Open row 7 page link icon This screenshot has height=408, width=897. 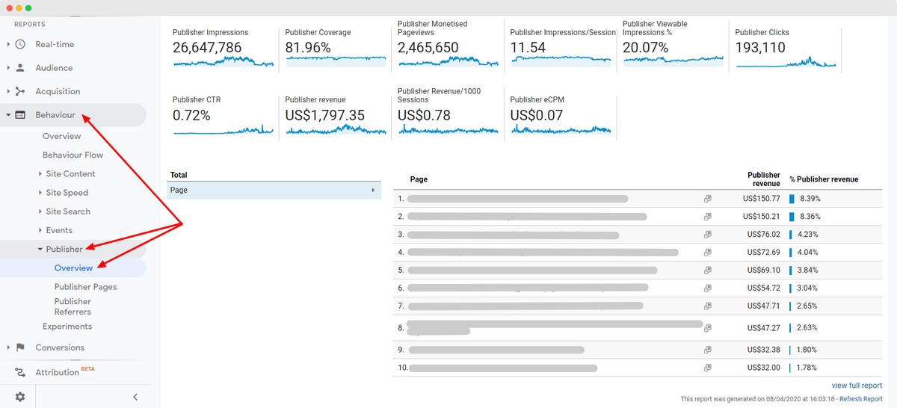coord(707,306)
